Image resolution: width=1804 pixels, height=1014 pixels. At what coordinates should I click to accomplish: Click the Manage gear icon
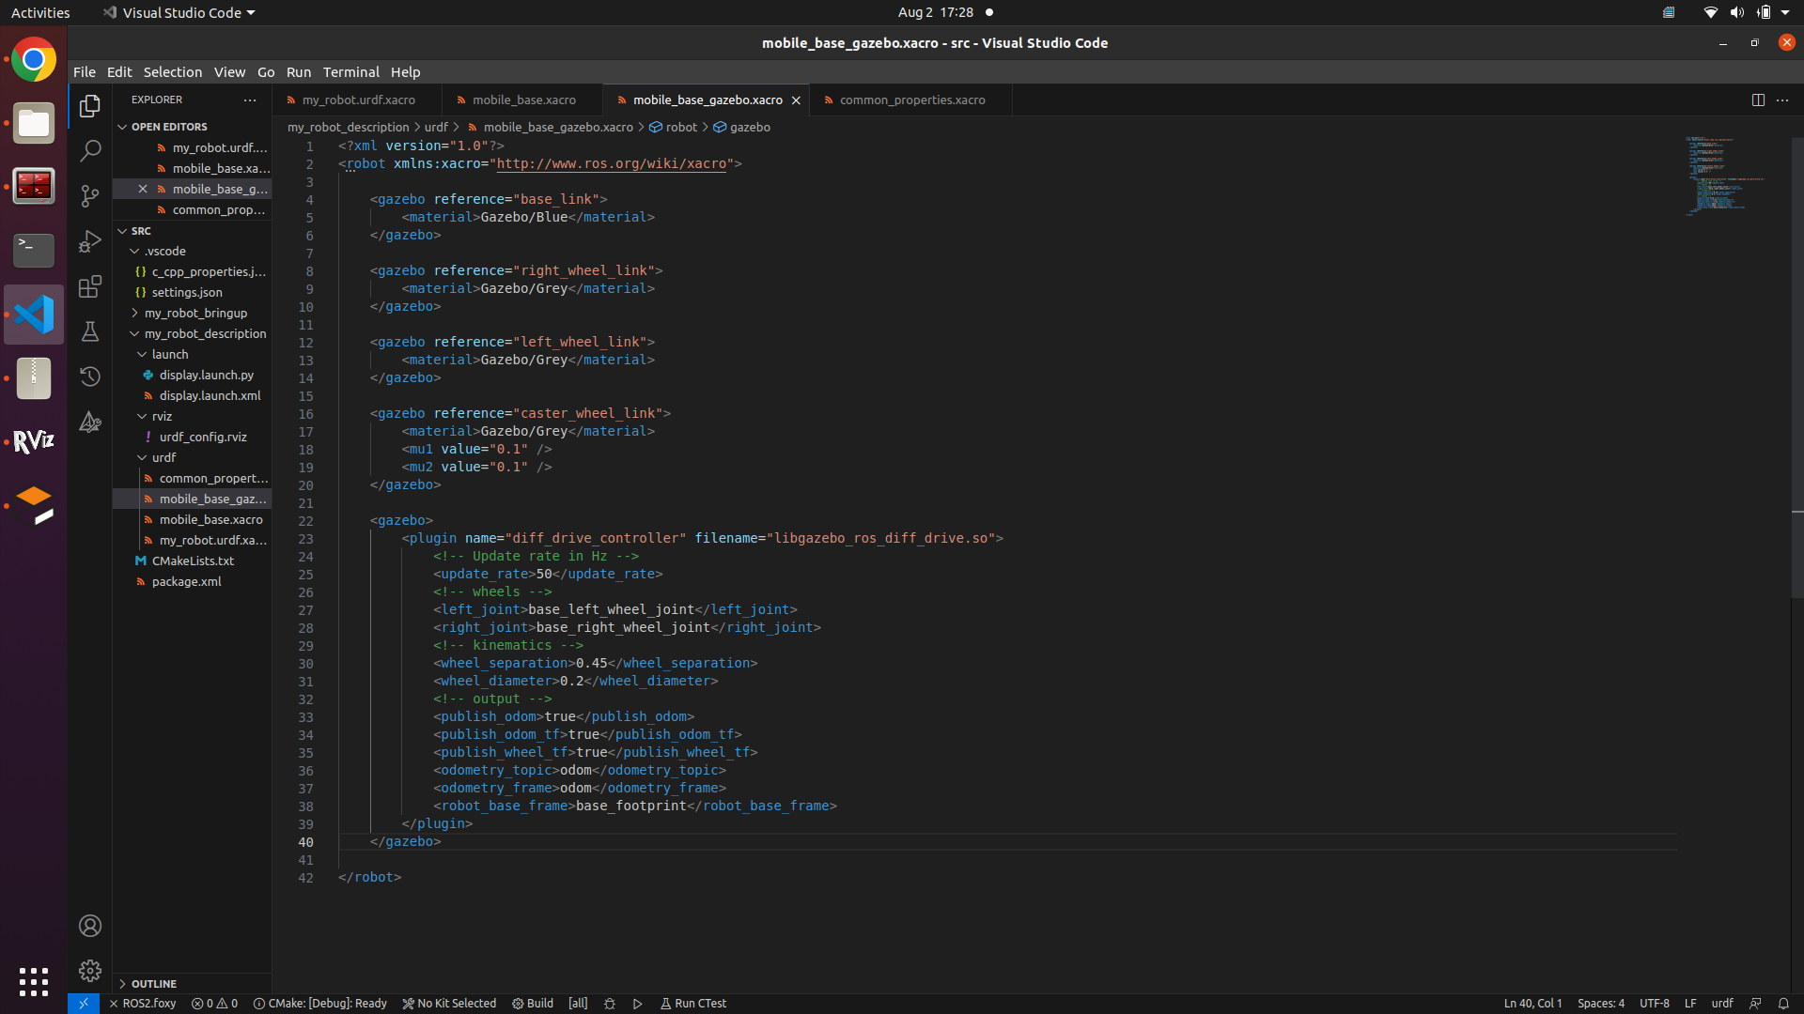pos(90,970)
